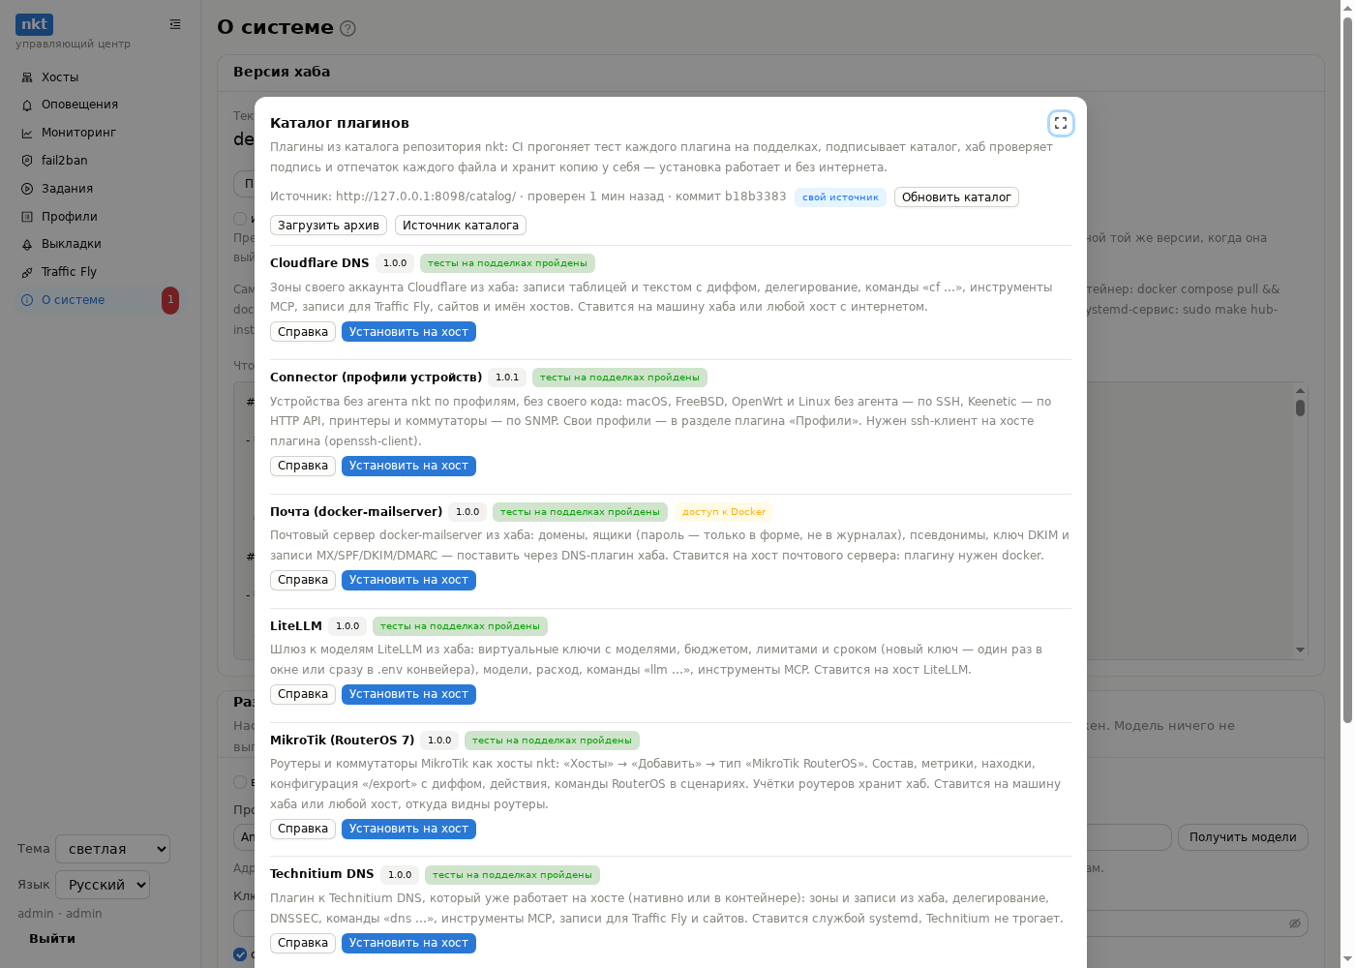
Task: Open Справка for Technitium DNS
Action: coord(303,943)
